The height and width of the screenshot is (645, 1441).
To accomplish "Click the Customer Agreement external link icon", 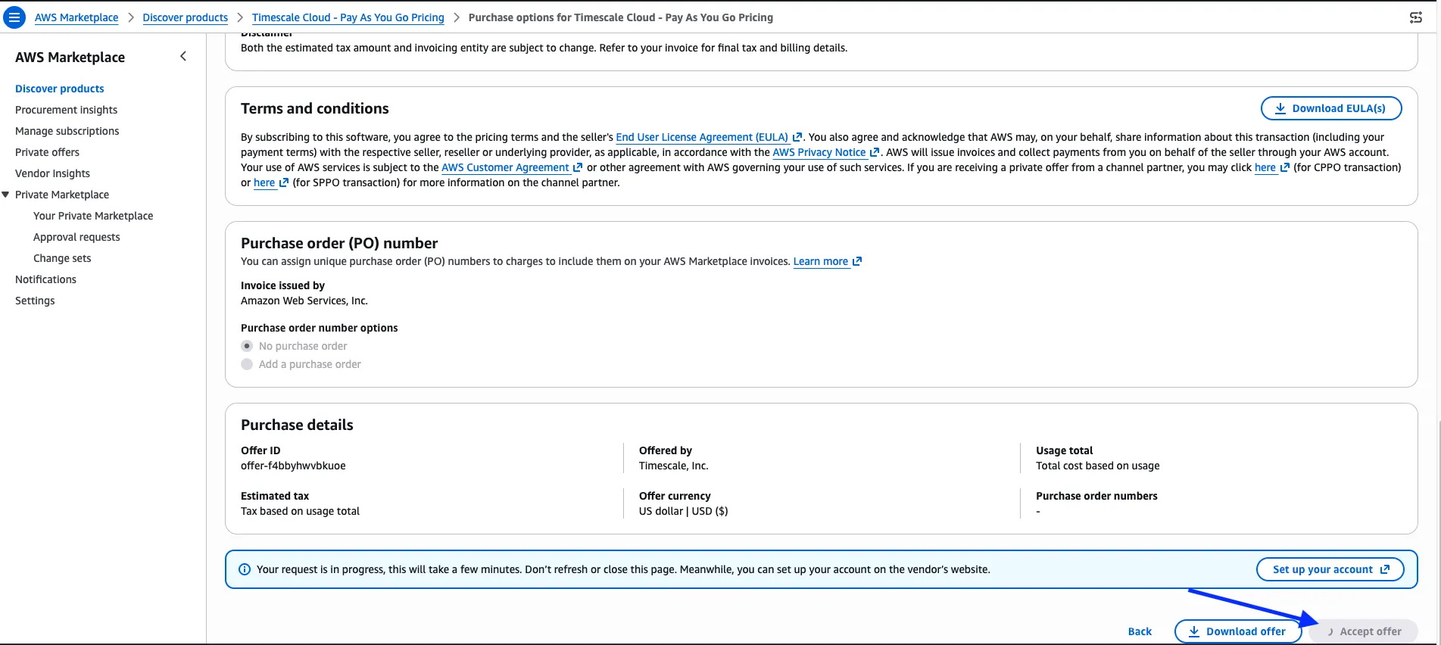I will click(x=578, y=167).
